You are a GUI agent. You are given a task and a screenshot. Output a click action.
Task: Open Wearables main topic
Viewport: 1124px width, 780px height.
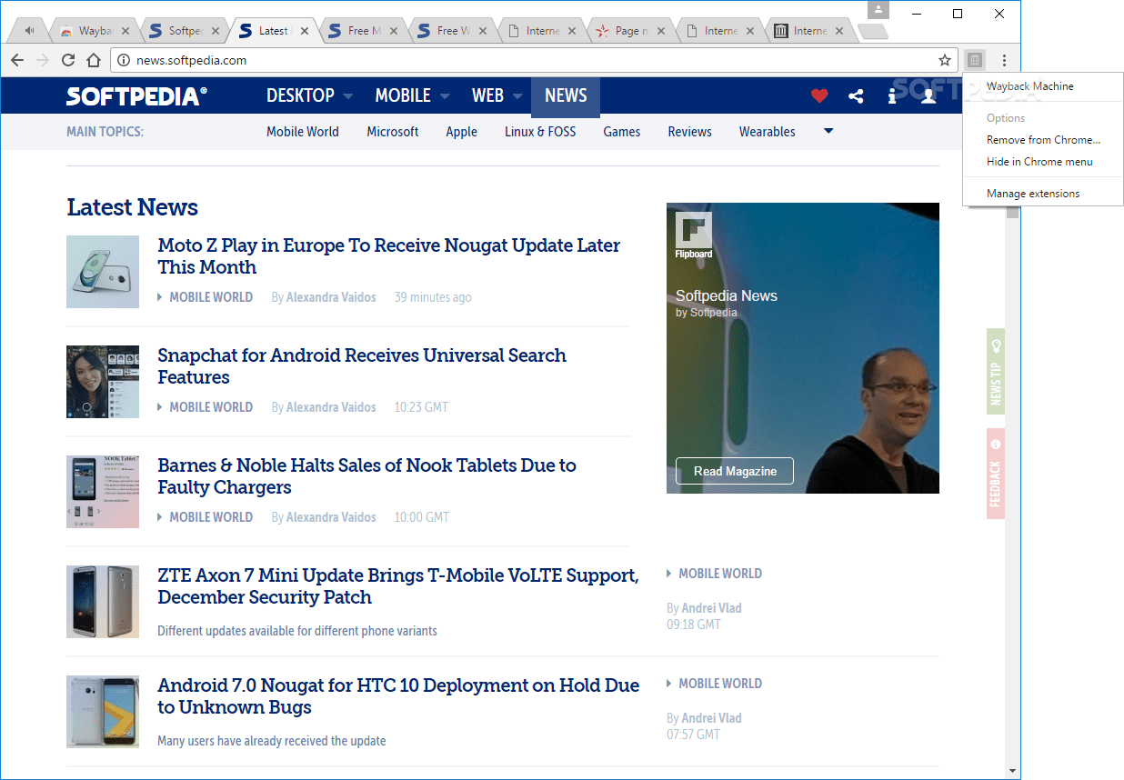coord(767,132)
